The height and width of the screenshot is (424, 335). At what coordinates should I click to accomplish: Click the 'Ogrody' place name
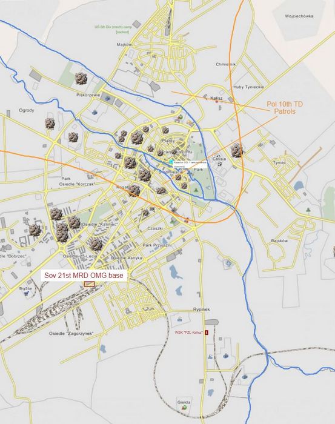[x=27, y=110]
